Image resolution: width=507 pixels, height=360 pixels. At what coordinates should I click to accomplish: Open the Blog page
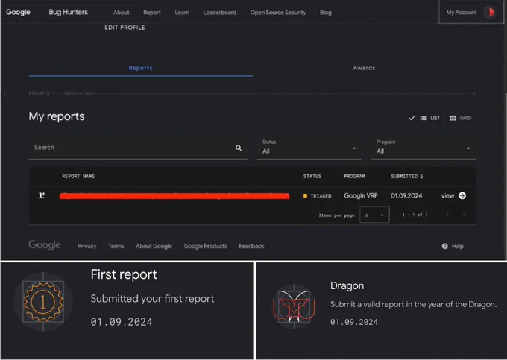(326, 13)
